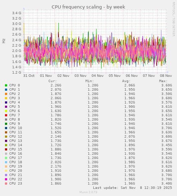Click the CPU 18 light blue swatch
The width and height of the screenshot is (177, 196).
tap(6, 162)
